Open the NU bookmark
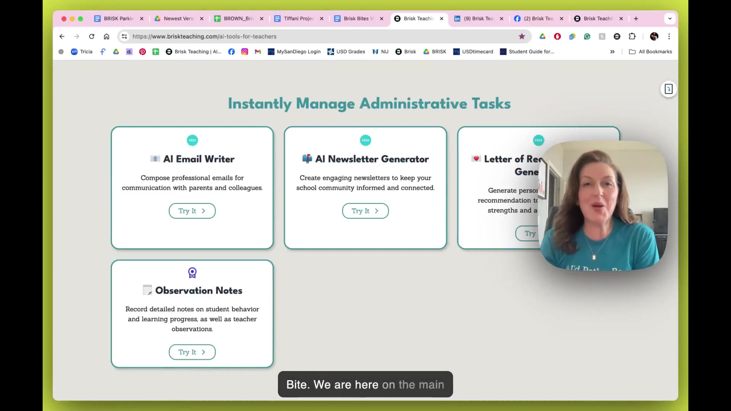The width and height of the screenshot is (731, 411). coord(380,51)
